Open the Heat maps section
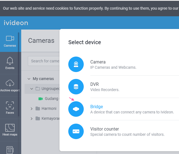The image size is (179, 154). (10, 130)
